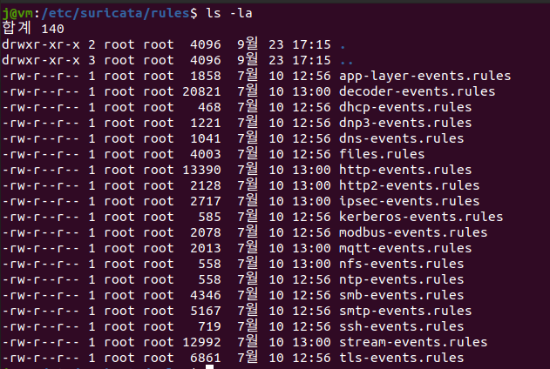The image size is (550, 369).
Task: Click the 'ls -la' command text
Action: [x=229, y=13]
